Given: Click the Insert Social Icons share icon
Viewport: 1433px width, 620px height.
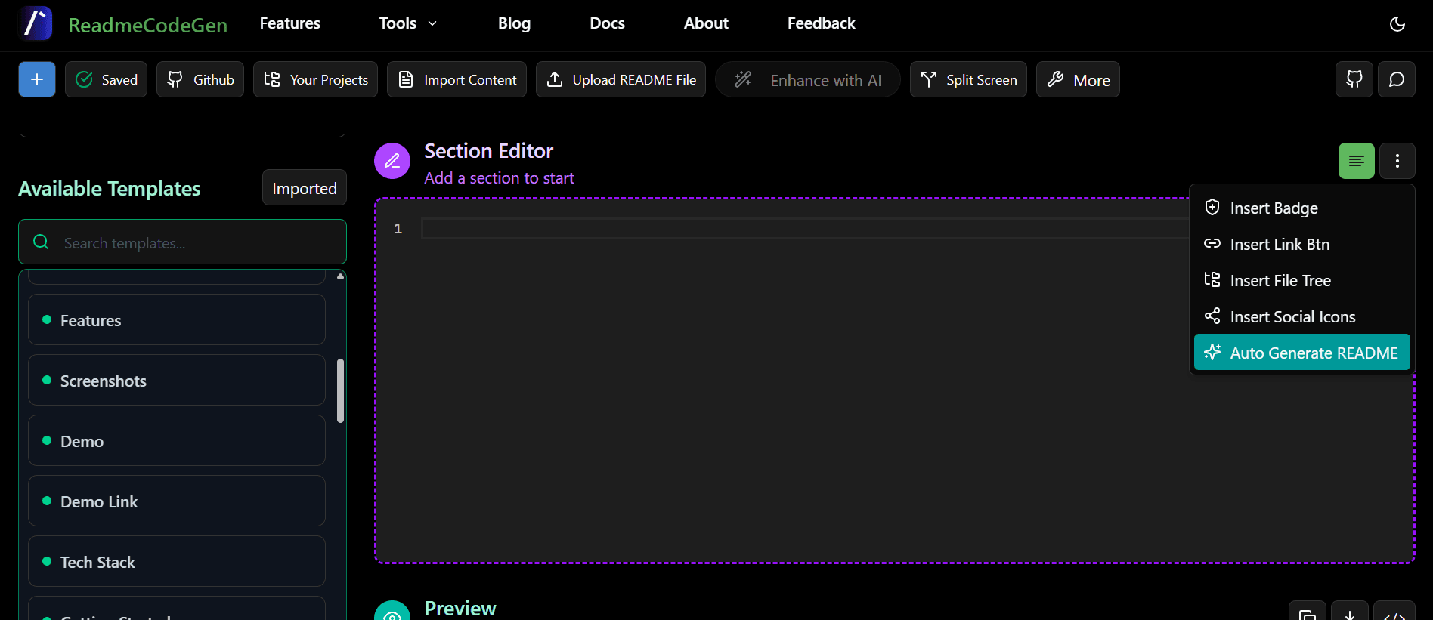Looking at the screenshot, I should [1212, 316].
